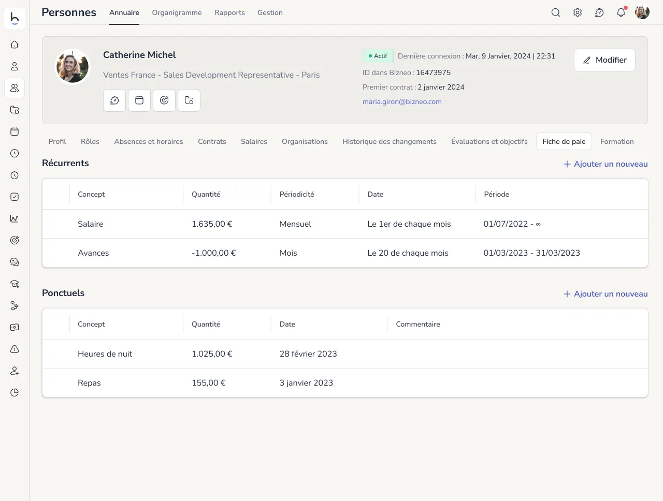Screen dimensions: 663x501
Task: Open the single-person profile sidebar icon
Action: click(15, 66)
